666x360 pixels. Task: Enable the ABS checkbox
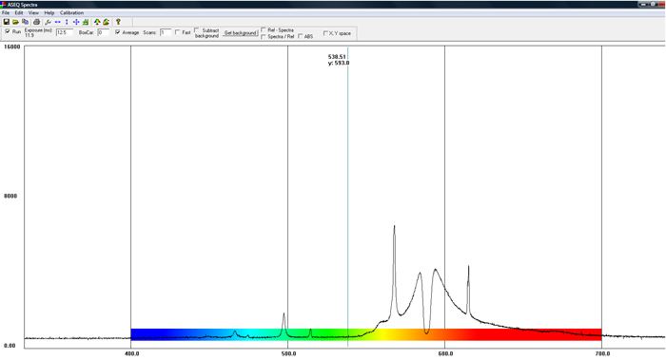coord(301,36)
